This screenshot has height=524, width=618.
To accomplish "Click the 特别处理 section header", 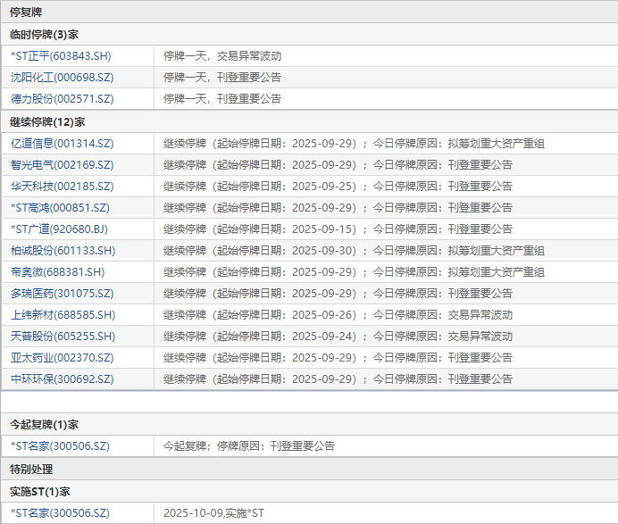I will click(31, 469).
